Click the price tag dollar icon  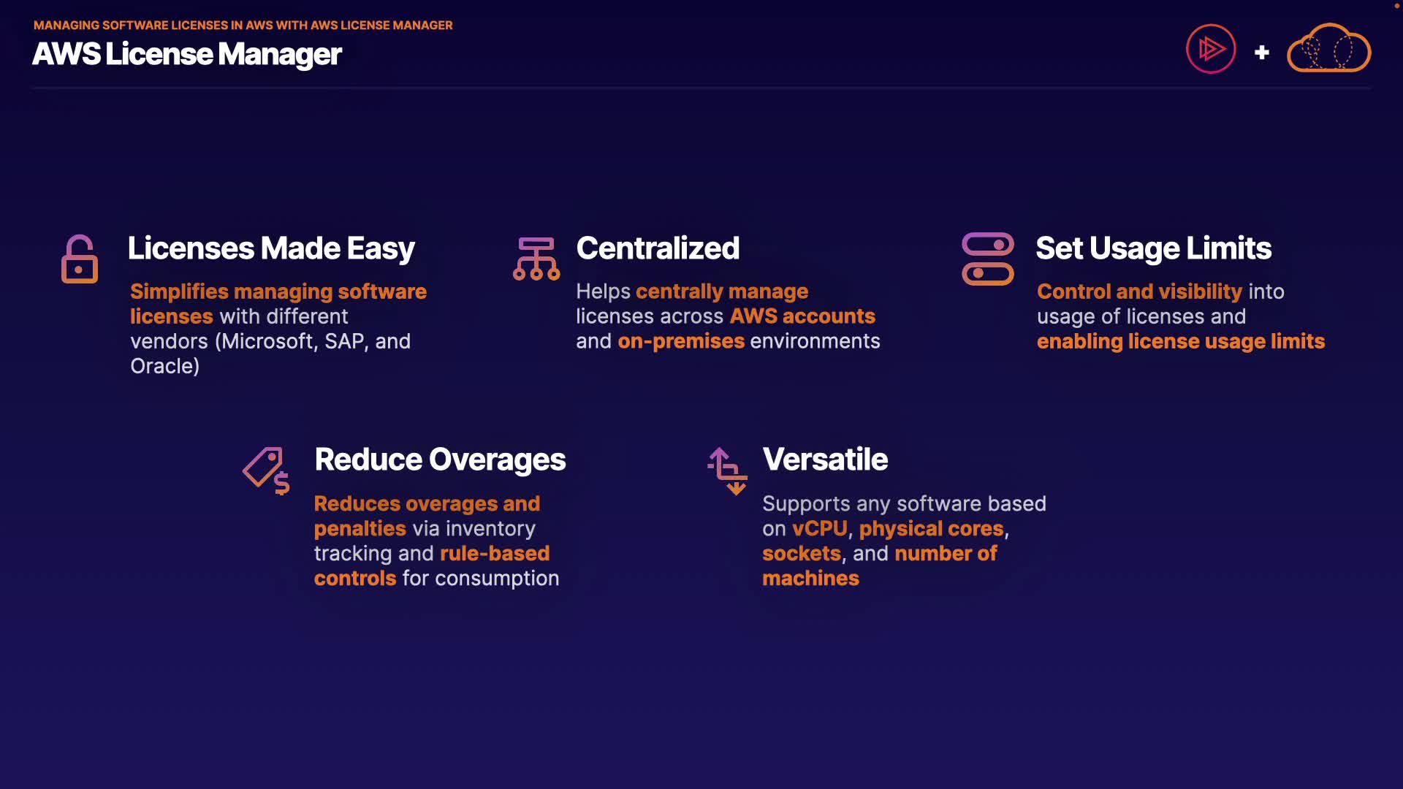pyautogui.click(x=266, y=470)
